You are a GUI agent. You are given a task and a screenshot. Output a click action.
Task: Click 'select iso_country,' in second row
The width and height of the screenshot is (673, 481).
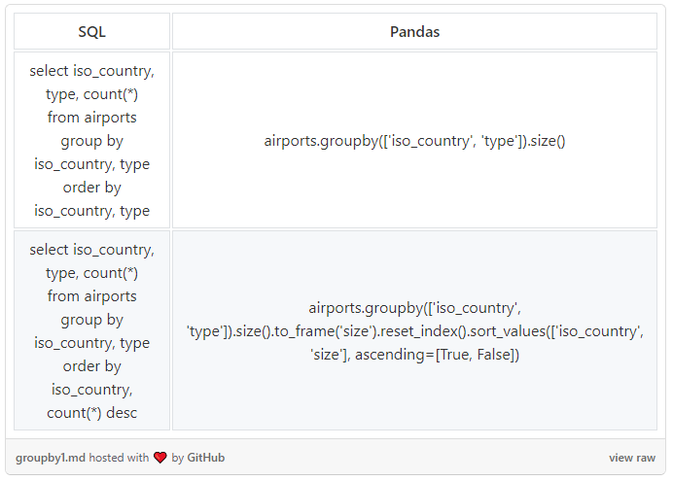point(91,250)
